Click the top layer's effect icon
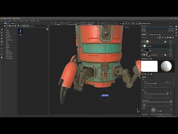The width and height of the screenshot is (178, 134). (x=165, y=42)
